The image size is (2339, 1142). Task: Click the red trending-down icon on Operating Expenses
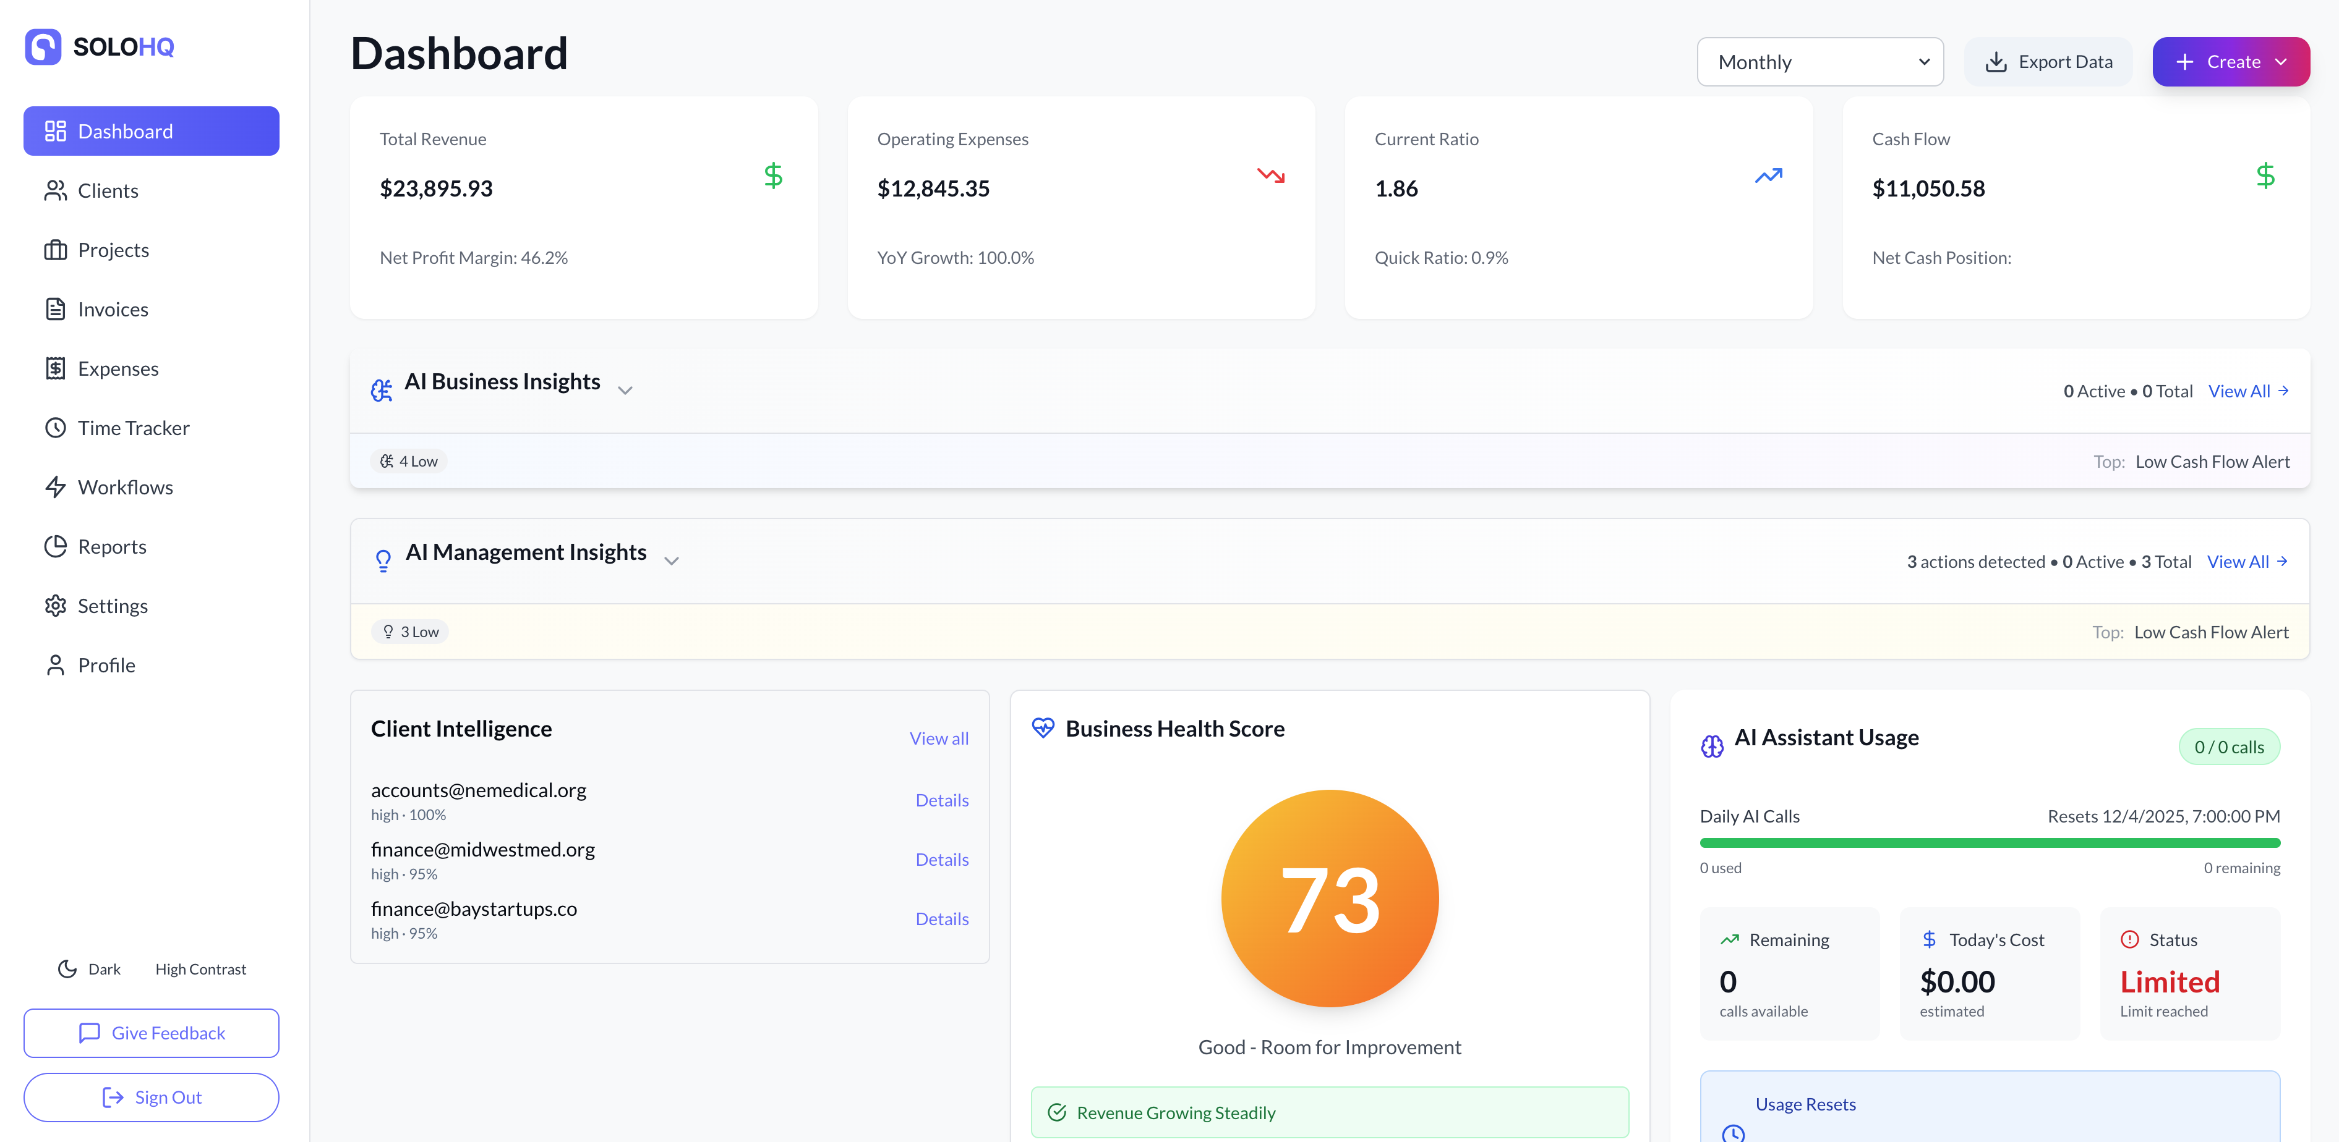(x=1270, y=175)
